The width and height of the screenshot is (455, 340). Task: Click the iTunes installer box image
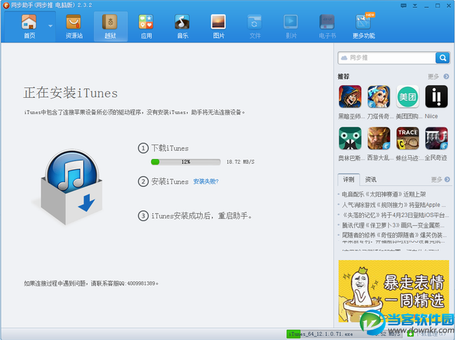(x=69, y=187)
